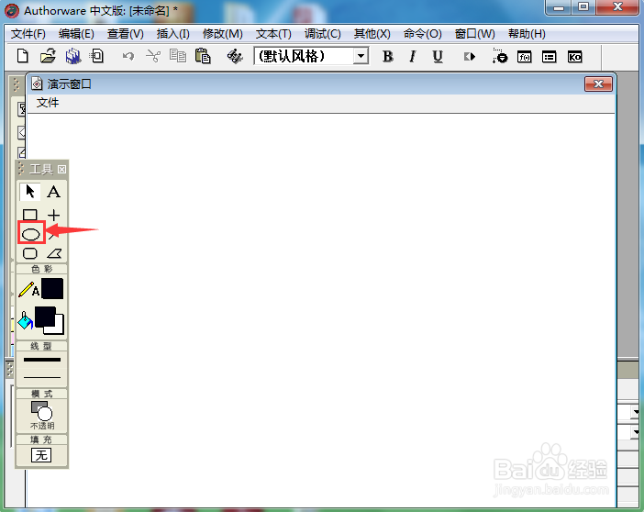Click the pencil text color icon
This screenshot has width=644, height=512.
(x=28, y=289)
